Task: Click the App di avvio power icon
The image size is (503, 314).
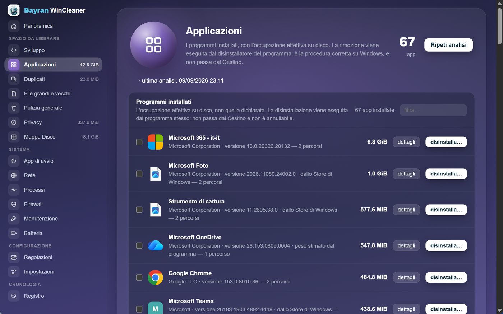Action: (x=14, y=161)
